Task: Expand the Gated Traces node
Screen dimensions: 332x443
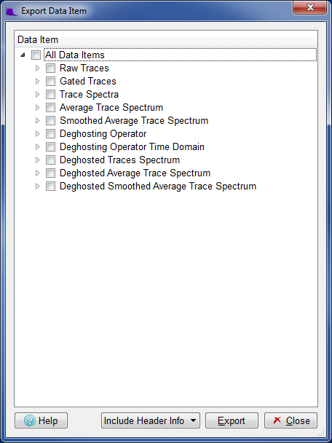Action: (x=37, y=82)
